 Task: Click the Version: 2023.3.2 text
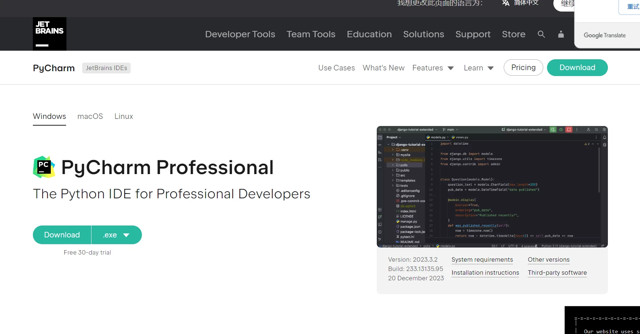(413, 259)
